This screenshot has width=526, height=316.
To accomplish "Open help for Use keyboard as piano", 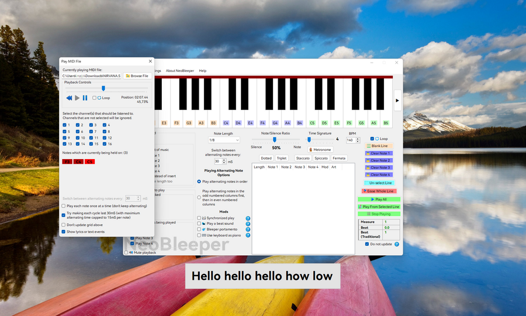I will tap(248, 235).
